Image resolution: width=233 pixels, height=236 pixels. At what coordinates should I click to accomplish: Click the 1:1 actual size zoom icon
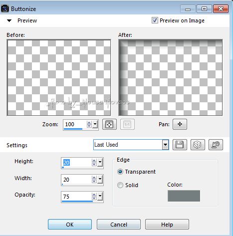point(127,124)
